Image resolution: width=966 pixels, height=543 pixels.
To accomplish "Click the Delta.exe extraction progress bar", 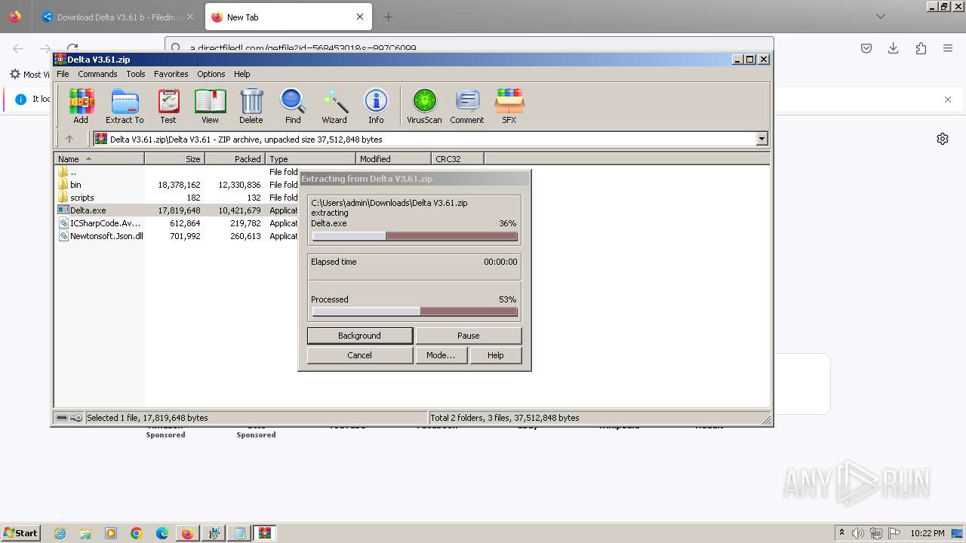I will 414,236.
